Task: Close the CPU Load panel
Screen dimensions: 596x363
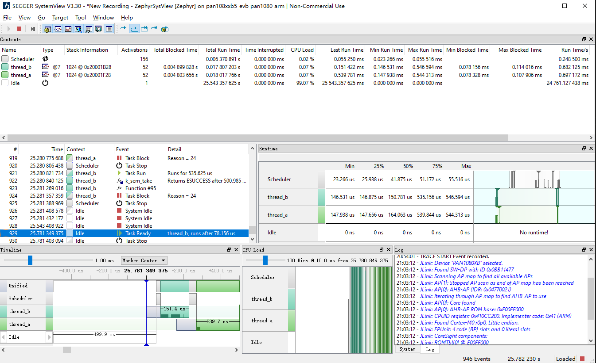Action: (389, 250)
